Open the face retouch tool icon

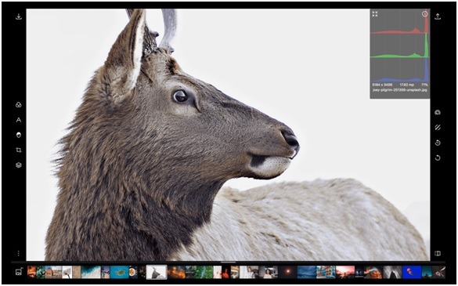pyautogui.click(x=19, y=135)
